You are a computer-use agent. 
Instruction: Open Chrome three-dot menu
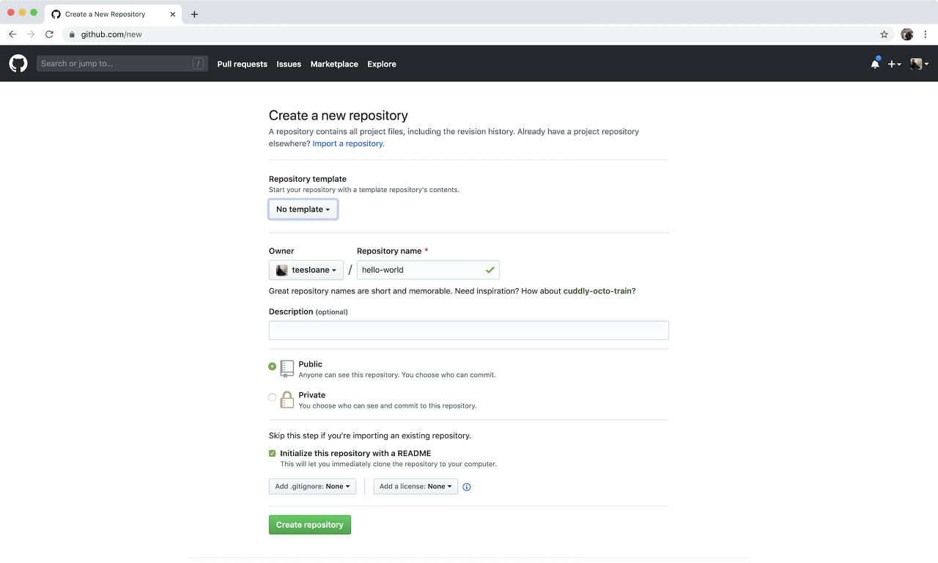[x=926, y=34]
